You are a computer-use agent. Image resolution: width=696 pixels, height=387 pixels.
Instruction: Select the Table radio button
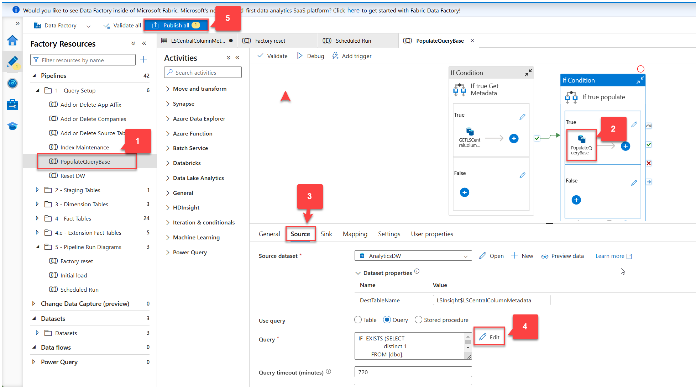pos(358,320)
